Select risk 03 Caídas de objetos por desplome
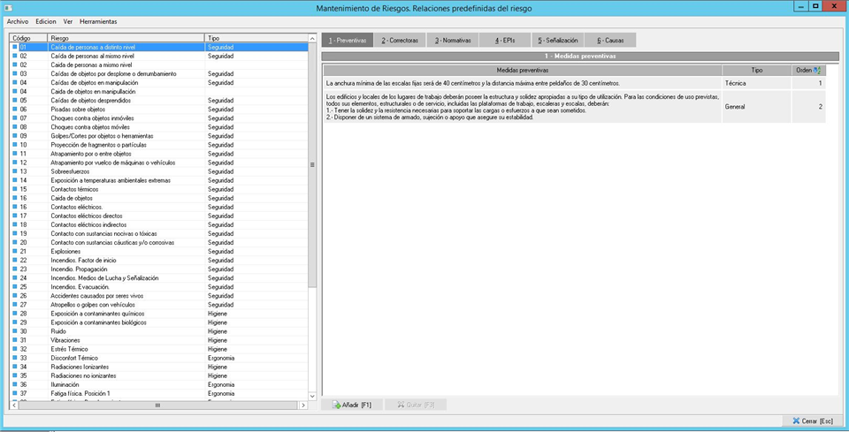Viewport: 849px width, 432px height. coord(159,73)
